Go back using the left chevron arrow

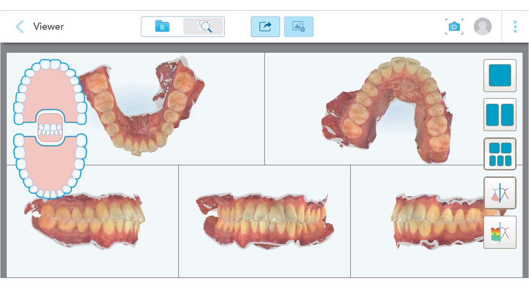19,27
